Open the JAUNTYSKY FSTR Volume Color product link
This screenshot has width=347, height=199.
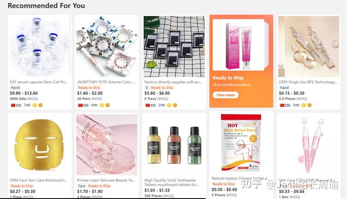pyautogui.click(x=106, y=82)
